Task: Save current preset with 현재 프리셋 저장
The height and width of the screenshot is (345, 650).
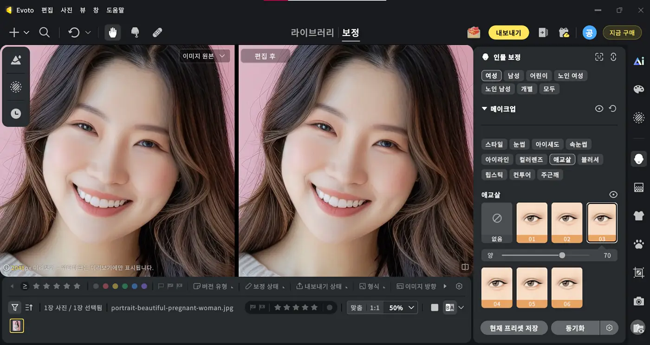Action: 513,328
